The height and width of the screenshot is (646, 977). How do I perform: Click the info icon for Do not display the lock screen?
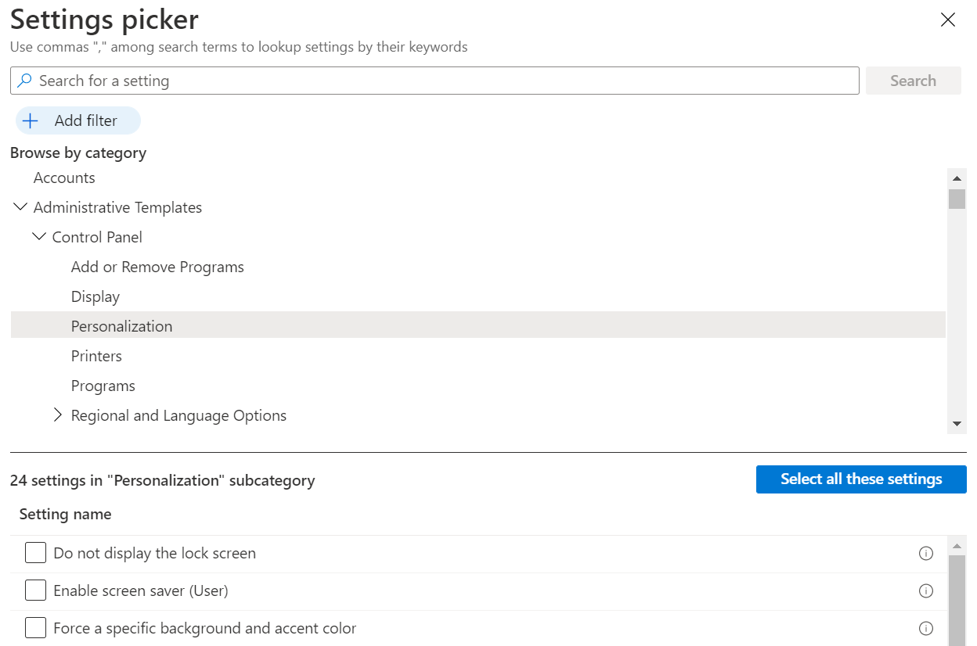tap(925, 554)
